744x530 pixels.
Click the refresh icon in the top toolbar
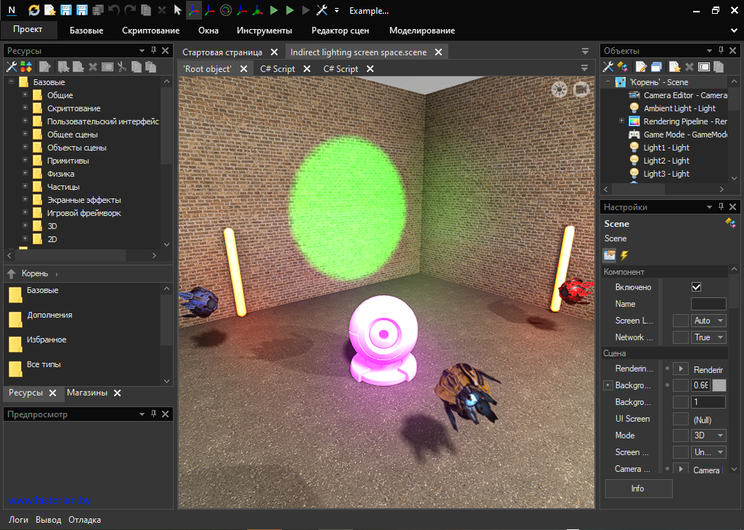coord(34,10)
